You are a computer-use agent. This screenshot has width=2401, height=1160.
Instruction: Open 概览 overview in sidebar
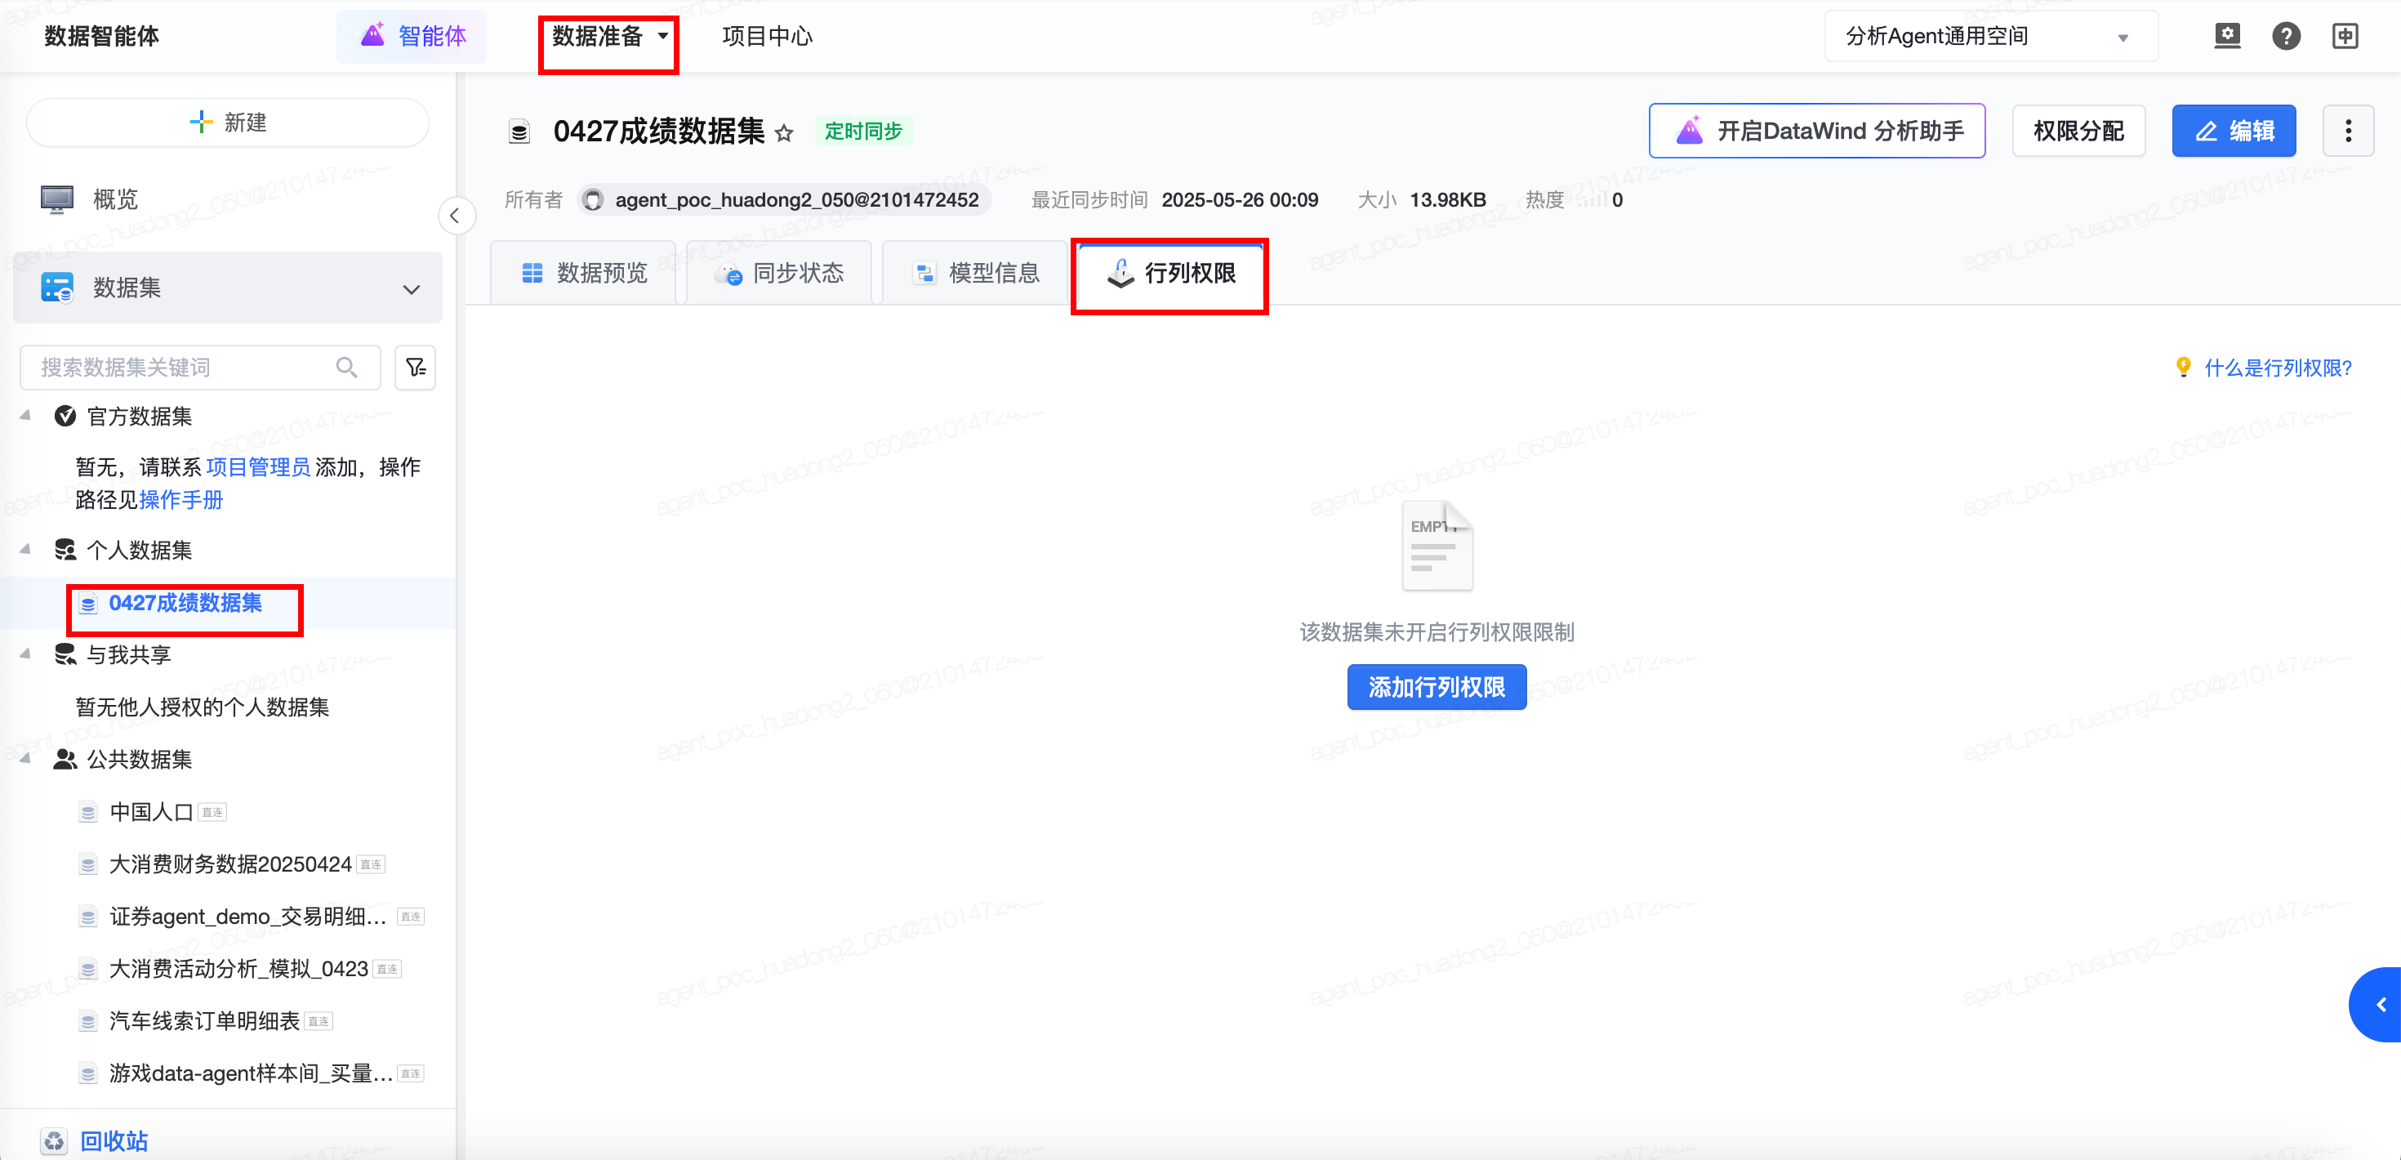point(116,199)
